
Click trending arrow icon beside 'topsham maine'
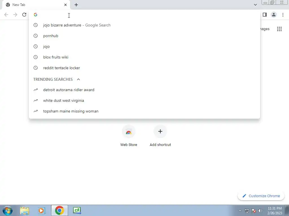pos(36,111)
